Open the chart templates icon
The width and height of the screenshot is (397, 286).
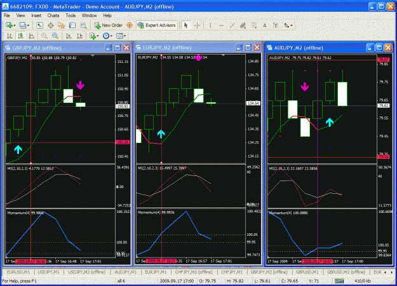pyautogui.click(x=119, y=36)
